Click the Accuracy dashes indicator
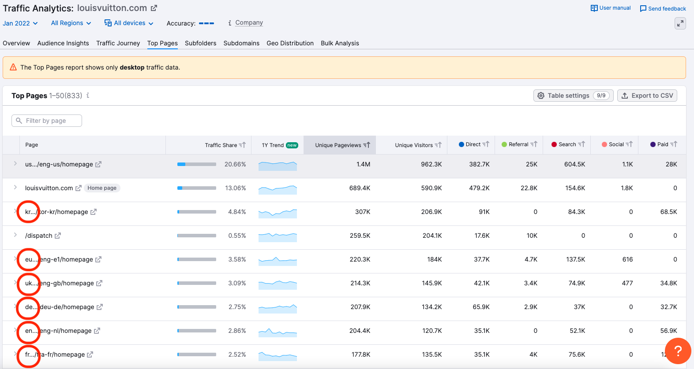Viewport: 694px width, 369px height. pyautogui.click(x=206, y=23)
